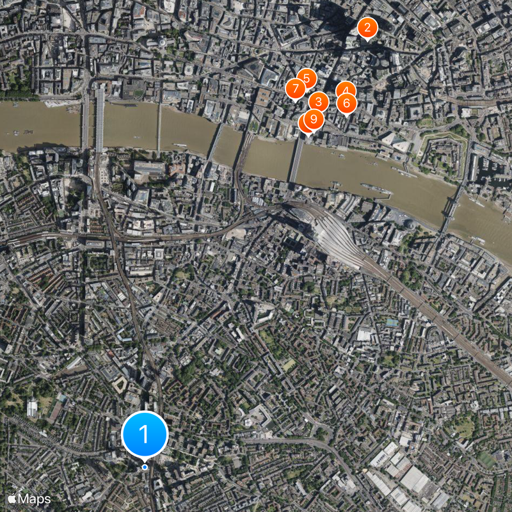Tap orange map pin number 2
The image size is (512, 512).
click(x=367, y=28)
